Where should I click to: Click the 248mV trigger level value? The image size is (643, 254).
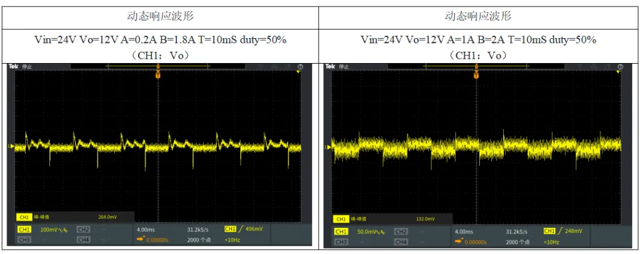click(x=574, y=231)
